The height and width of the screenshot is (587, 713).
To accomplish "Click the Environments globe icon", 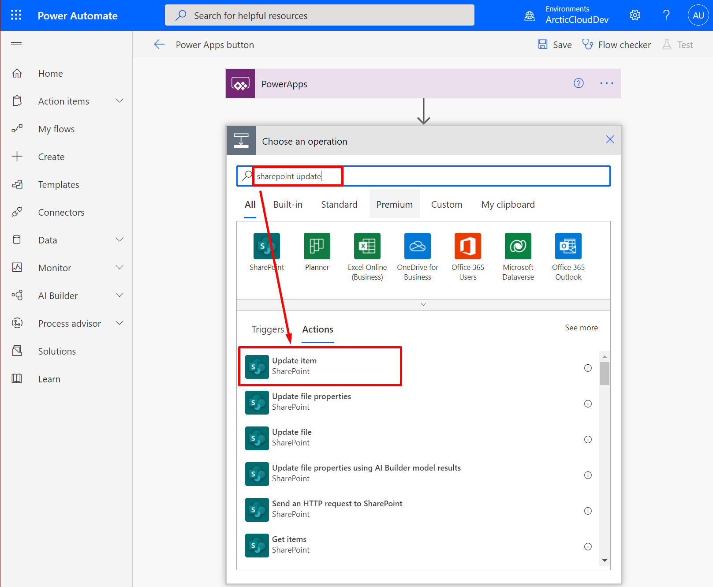I will (530, 16).
